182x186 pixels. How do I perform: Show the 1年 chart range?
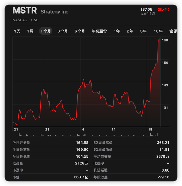(117, 31)
